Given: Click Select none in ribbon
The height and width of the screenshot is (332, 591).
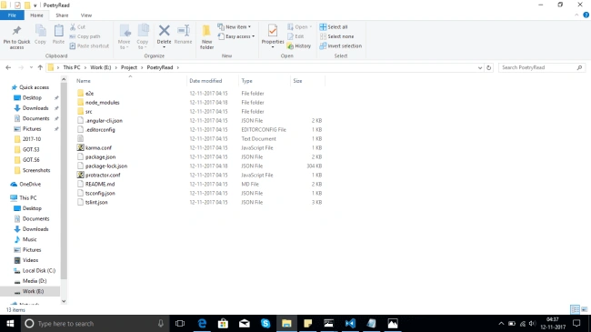Looking at the screenshot, I should click(337, 36).
